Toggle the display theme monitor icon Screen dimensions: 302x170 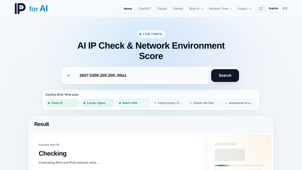[x=261, y=9]
